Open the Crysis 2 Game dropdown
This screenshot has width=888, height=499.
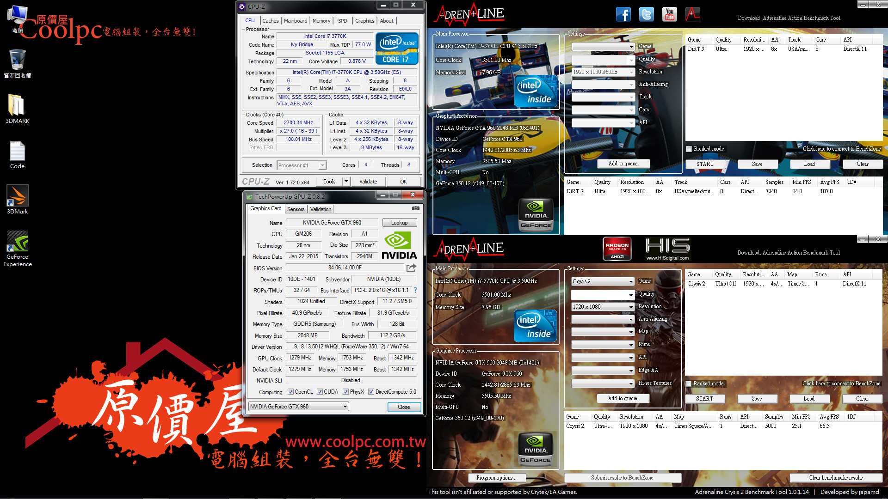point(603,281)
